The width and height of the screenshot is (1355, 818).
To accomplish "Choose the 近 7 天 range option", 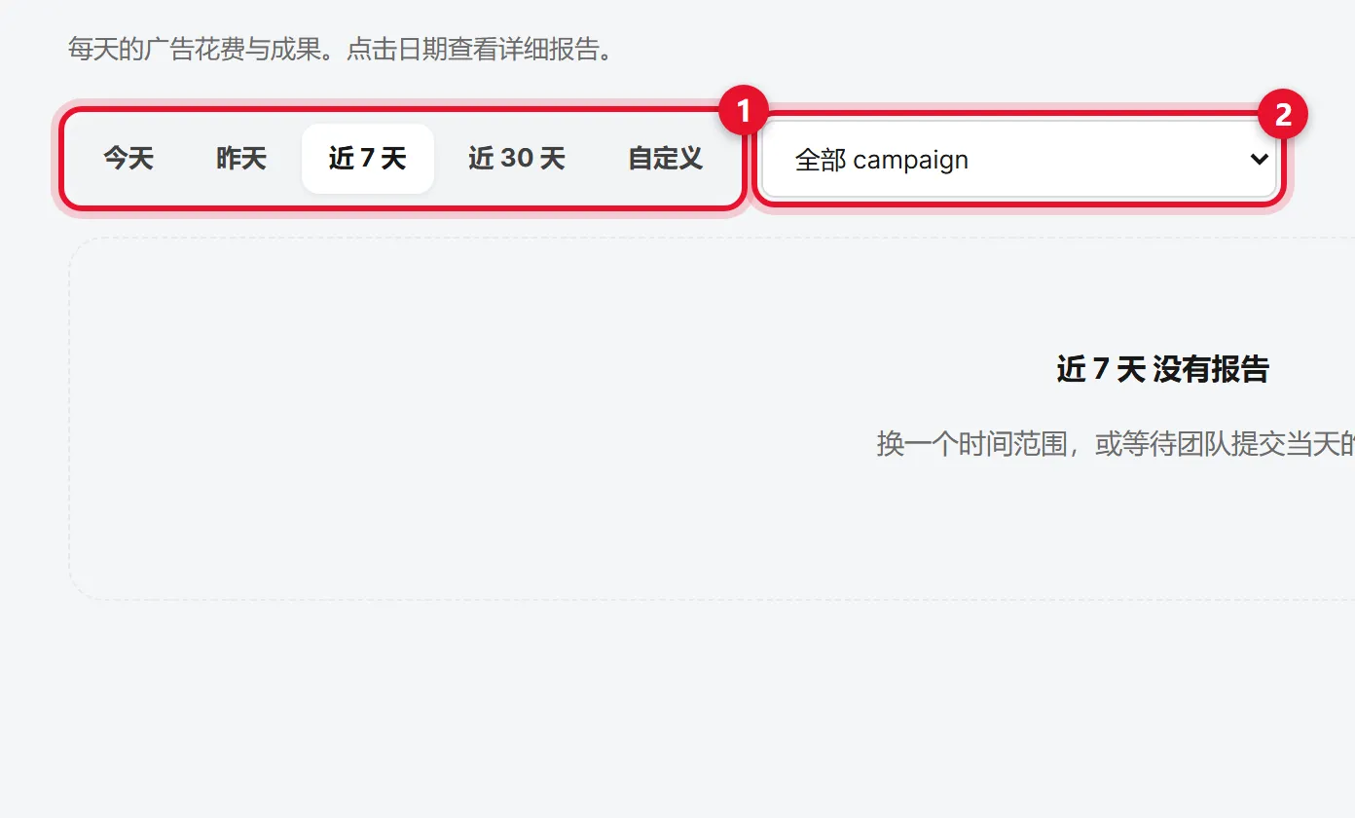I will coord(368,159).
